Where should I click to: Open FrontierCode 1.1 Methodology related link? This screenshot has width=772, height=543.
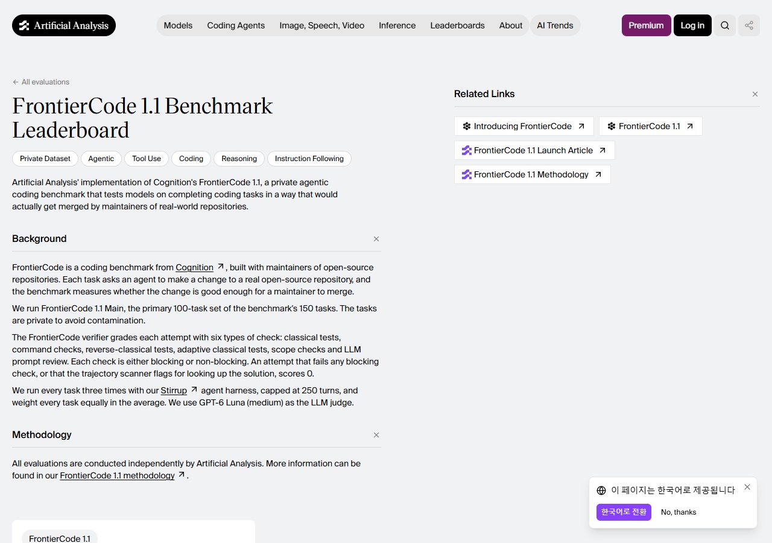(x=532, y=174)
